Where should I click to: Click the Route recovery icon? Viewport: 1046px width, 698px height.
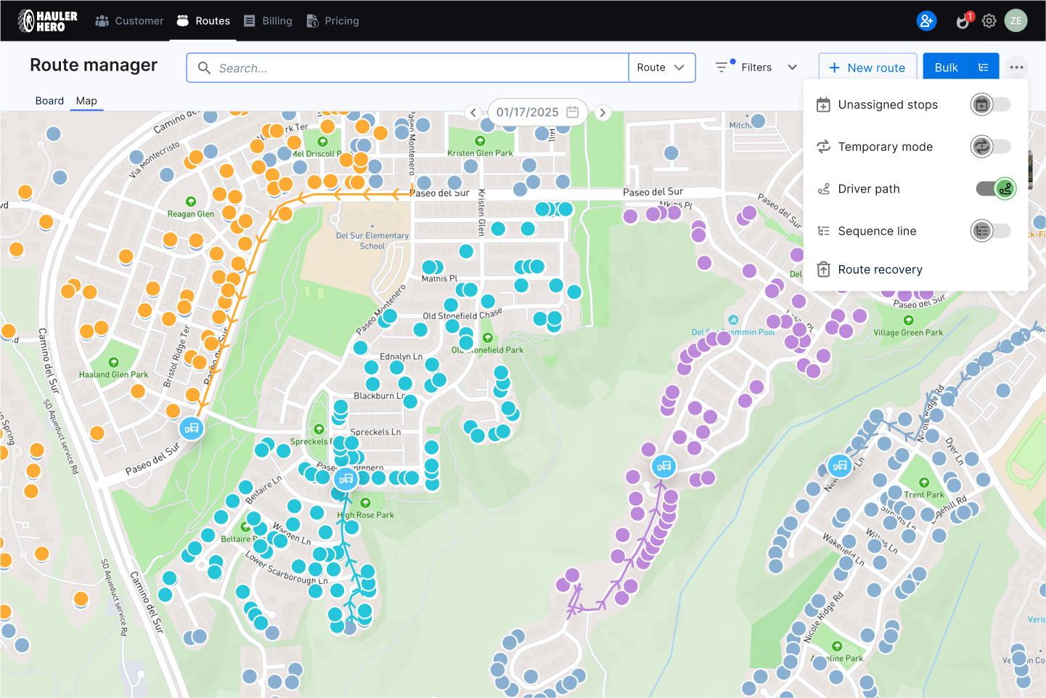823,269
